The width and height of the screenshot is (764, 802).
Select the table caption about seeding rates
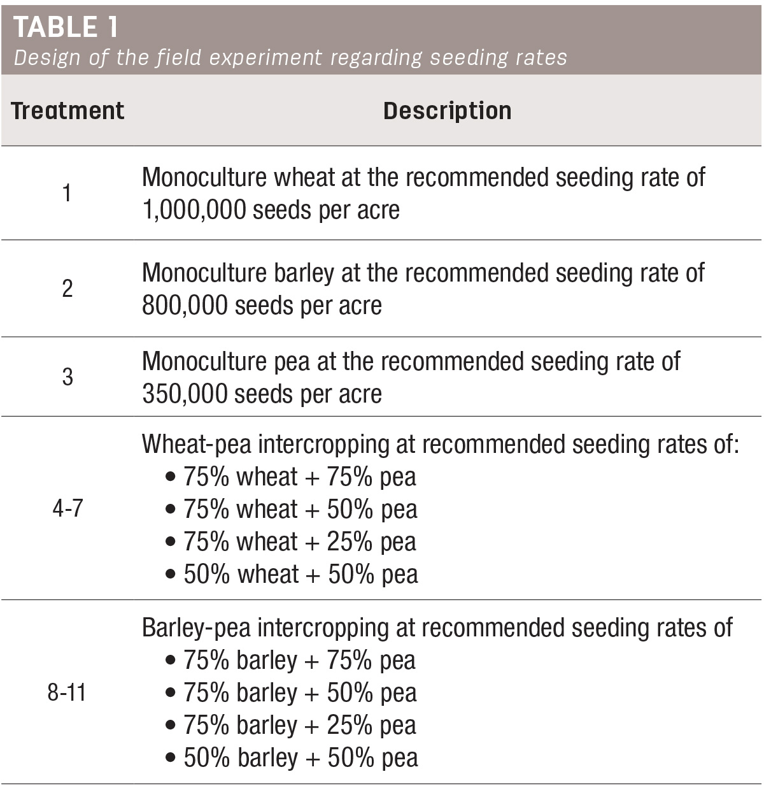click(x=290, y=58)
